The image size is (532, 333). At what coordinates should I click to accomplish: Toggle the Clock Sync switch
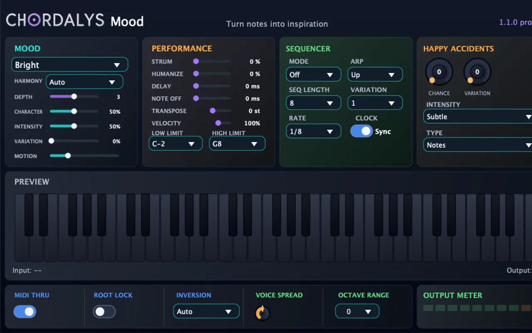click(361, 131)
